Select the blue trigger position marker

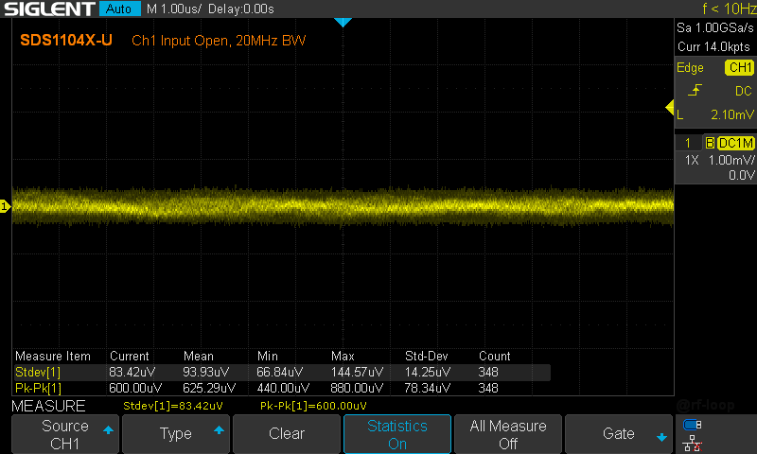[343, 22]
